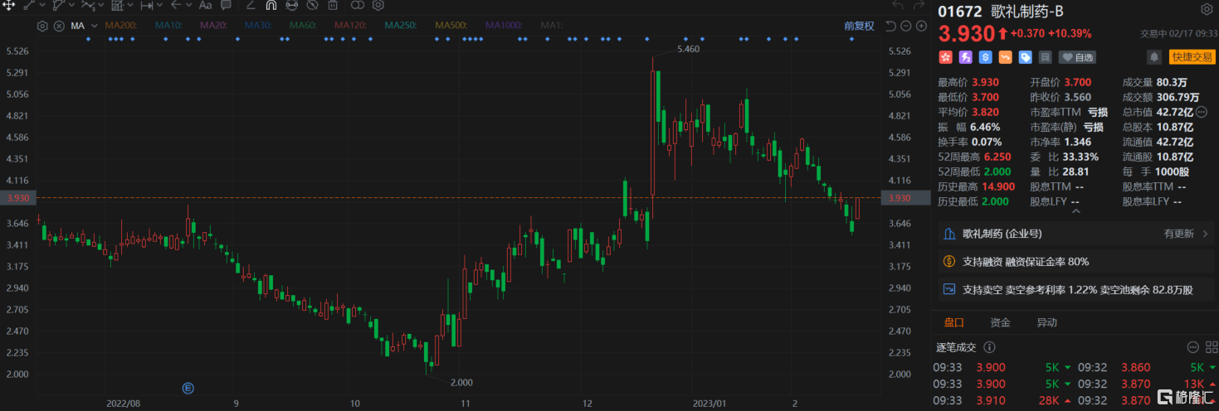Open 支持融资 margin info row
The height and width of the screenshot is (411, 1219).
[x=1075, y=262]
